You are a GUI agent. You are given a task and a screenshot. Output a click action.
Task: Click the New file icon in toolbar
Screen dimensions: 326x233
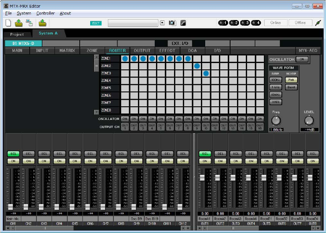8,23
